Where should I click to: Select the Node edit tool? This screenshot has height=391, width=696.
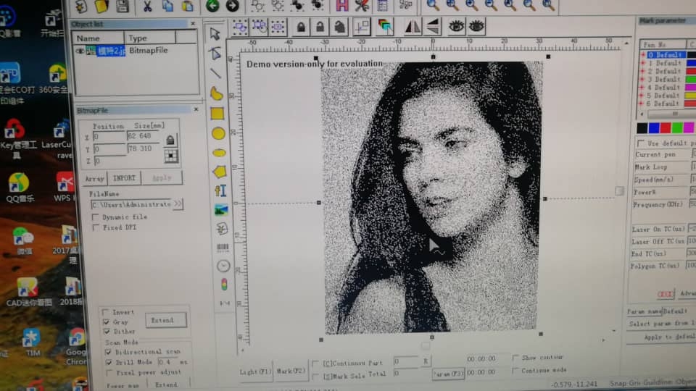[x=216, y=54]
